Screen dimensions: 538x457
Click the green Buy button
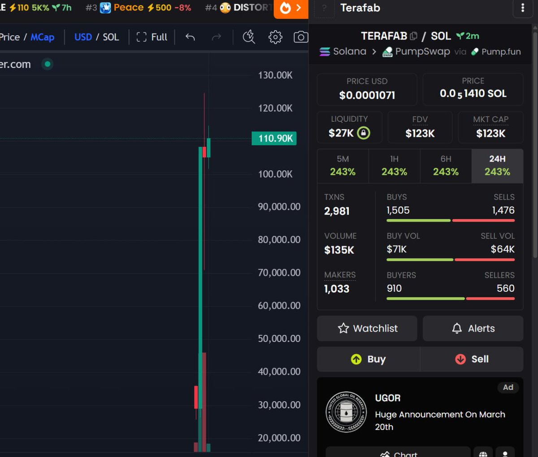368,359
